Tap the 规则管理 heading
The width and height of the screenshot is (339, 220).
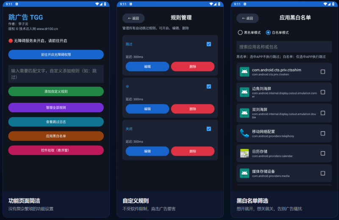(x=181, y=18)
